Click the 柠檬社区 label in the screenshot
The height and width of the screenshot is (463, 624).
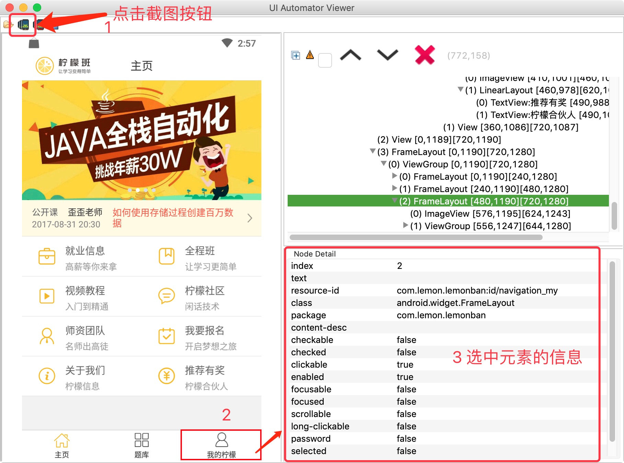click(205, 291)
